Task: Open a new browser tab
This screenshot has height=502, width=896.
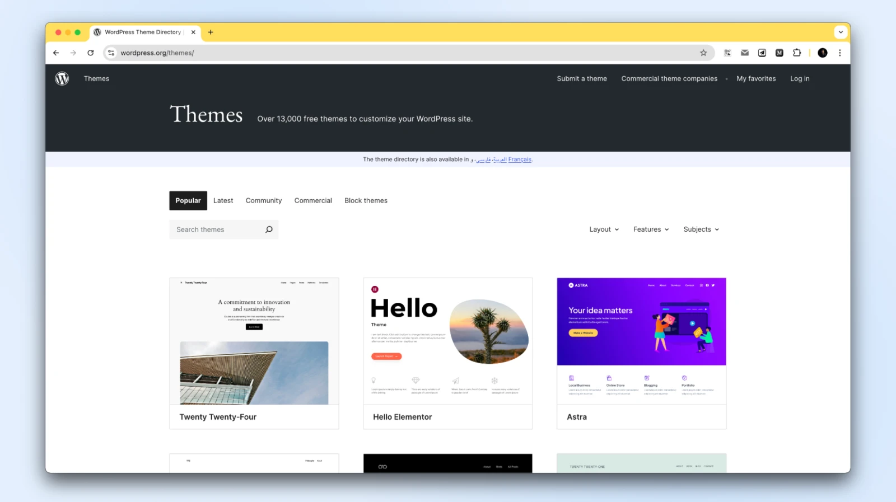Action: point(211,32)
